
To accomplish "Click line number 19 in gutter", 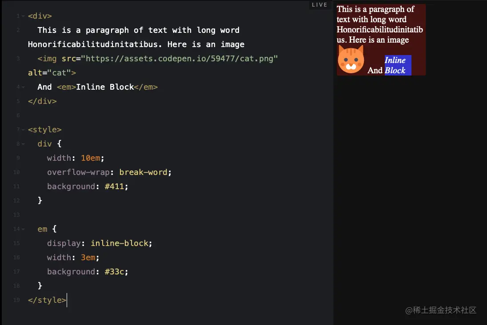I will 16,300.
